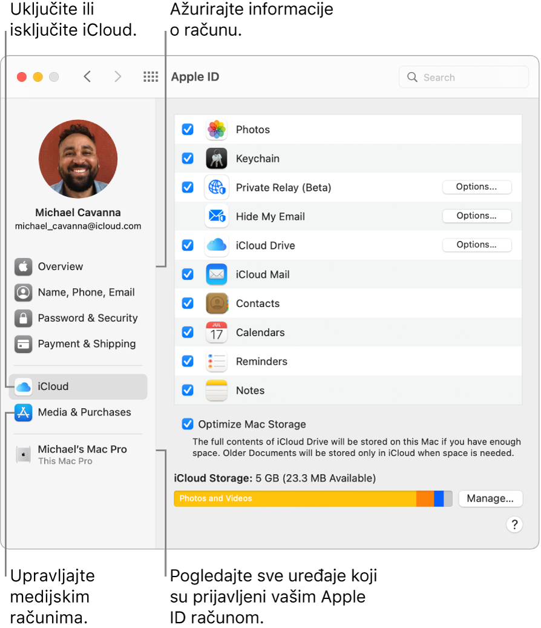This screenshot has height=628, width=541.
Task: Click the iCloud storage usage bar
Action: 313,498
